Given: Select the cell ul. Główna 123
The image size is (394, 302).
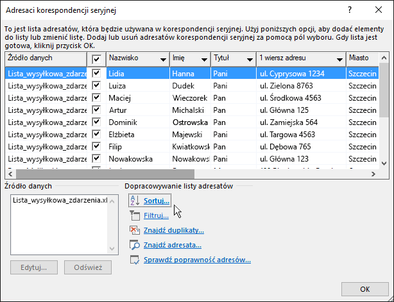Looking at the screenshot, I should tap(302, 159).
